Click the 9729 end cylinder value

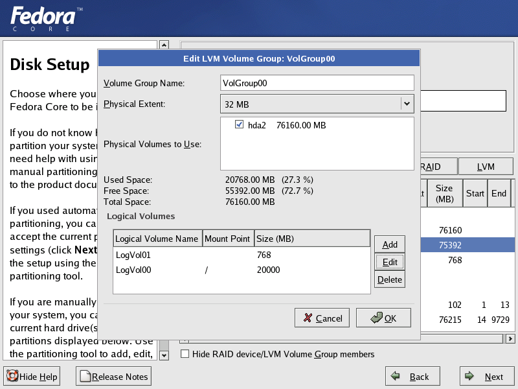click(500, 320)
